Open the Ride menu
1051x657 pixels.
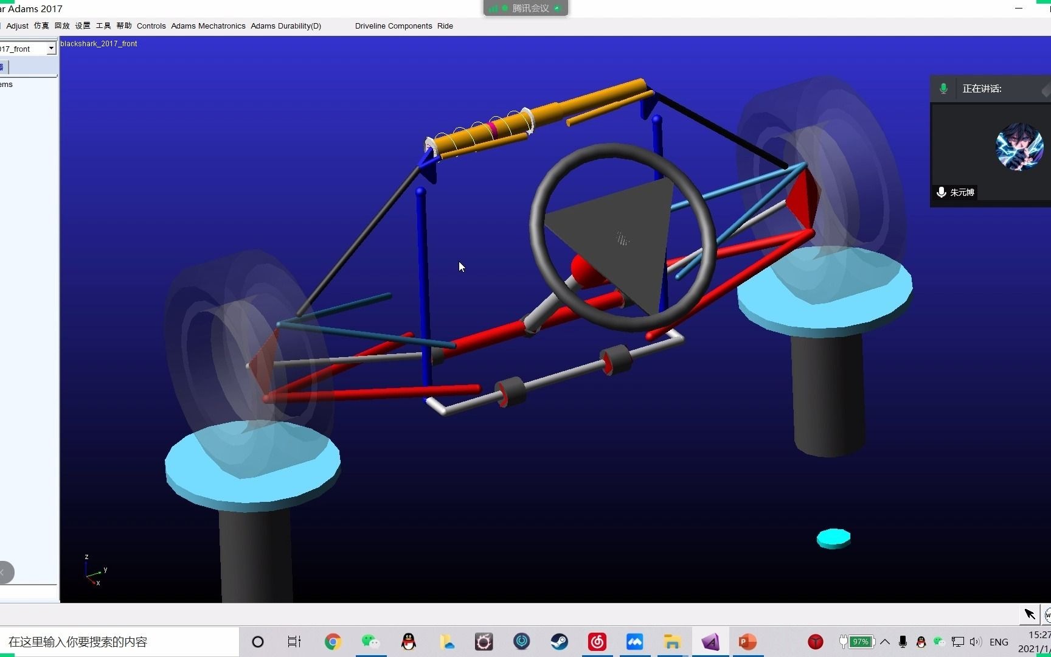pos(445,26)
